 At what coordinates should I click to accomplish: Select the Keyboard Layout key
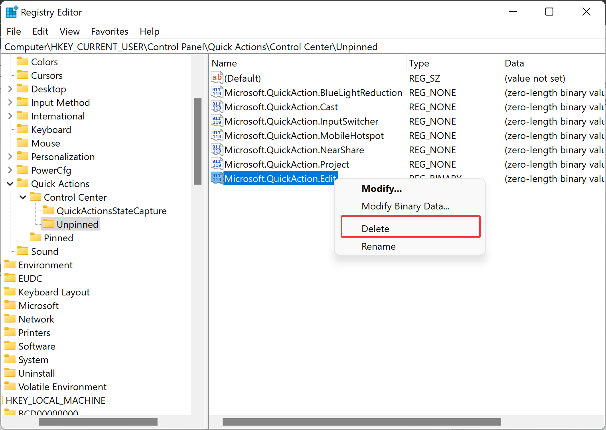(x=54, y=292)
